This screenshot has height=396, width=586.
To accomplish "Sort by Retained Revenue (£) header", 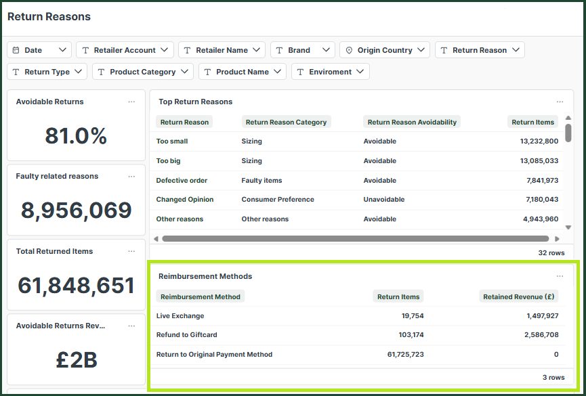I will tap(519, 296).
